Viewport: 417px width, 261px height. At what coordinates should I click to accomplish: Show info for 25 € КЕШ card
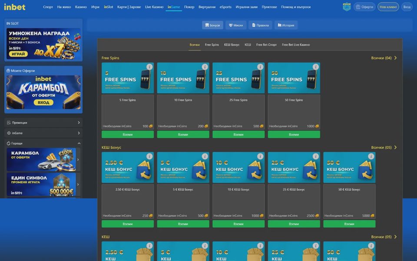pyautogui.click(x=315, y=246)
